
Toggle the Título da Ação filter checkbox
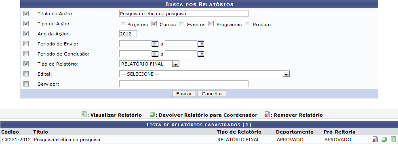pyautogui.click(x=26, y=13)
